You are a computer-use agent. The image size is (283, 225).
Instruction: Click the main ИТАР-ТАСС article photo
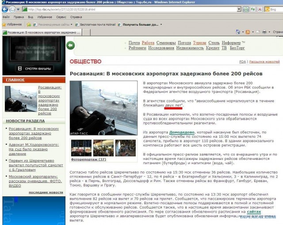(103, 108)
